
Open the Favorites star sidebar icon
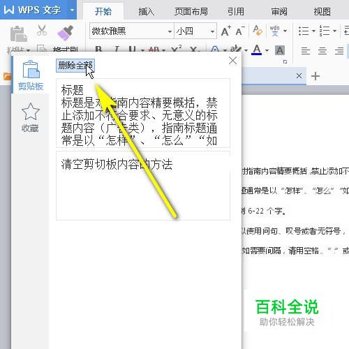tap(30, 117)
